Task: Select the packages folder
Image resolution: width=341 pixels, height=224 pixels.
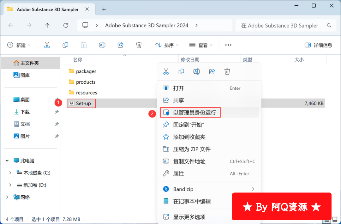Action: tap(82, 71)
